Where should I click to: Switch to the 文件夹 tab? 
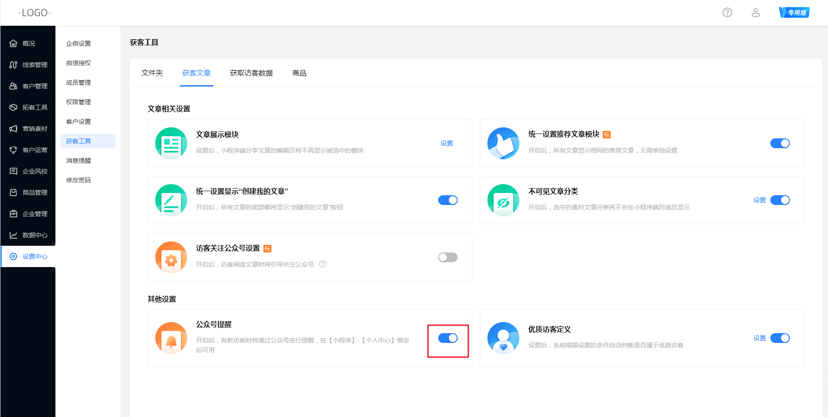(152, 73)
